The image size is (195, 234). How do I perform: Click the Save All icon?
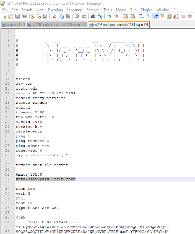tap(24, 16)
